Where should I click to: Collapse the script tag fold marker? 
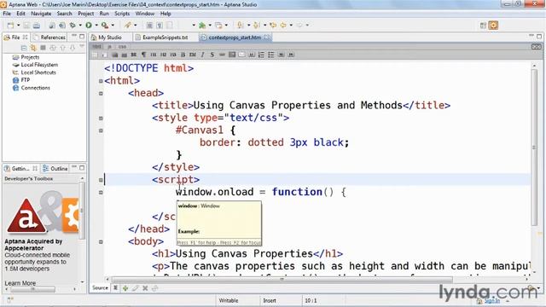tap(101, 180)
